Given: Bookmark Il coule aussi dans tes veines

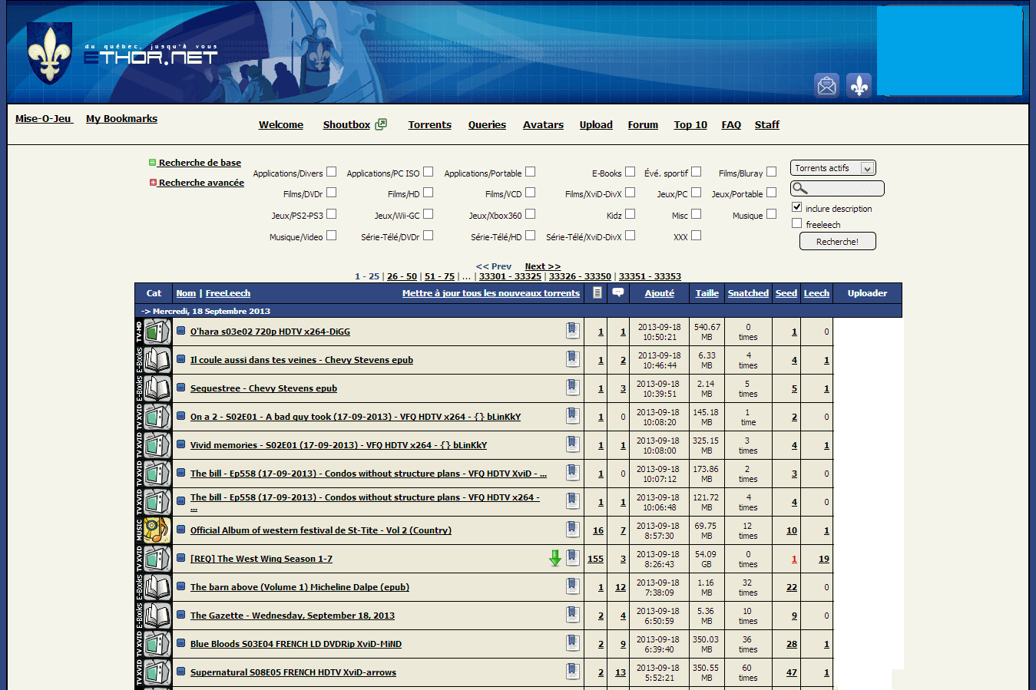Looking at the screenshot, I should coord(572,358).
